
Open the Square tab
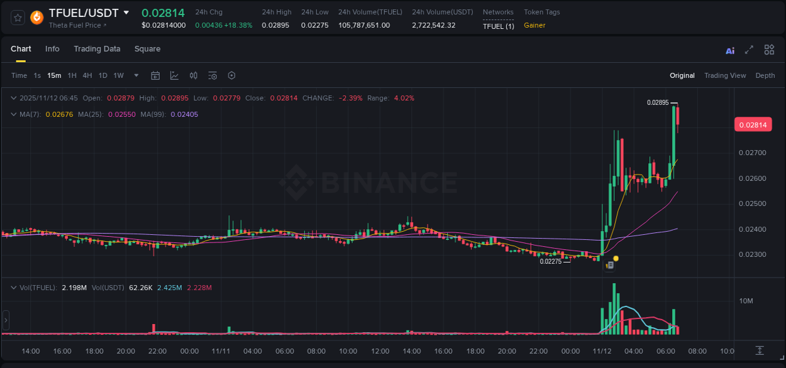[x=147, y=49]
